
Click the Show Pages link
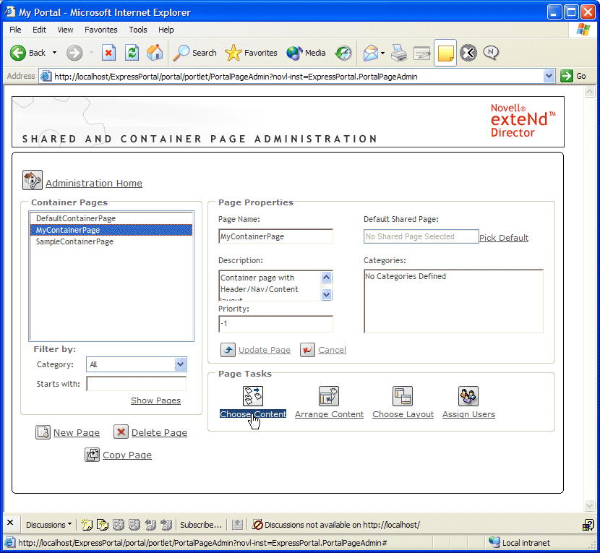(x=155, y=400)
